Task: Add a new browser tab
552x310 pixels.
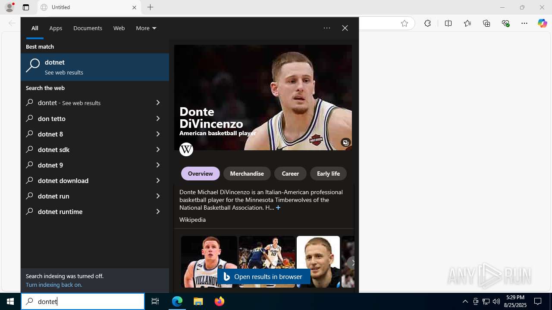Action: click(x=150, y=7)
